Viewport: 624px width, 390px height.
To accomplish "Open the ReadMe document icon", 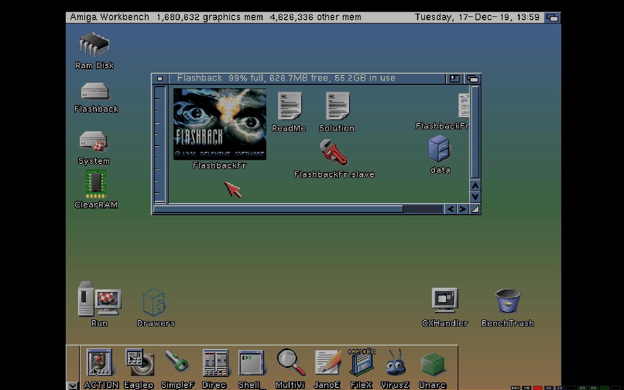I will tap(289, 106).
